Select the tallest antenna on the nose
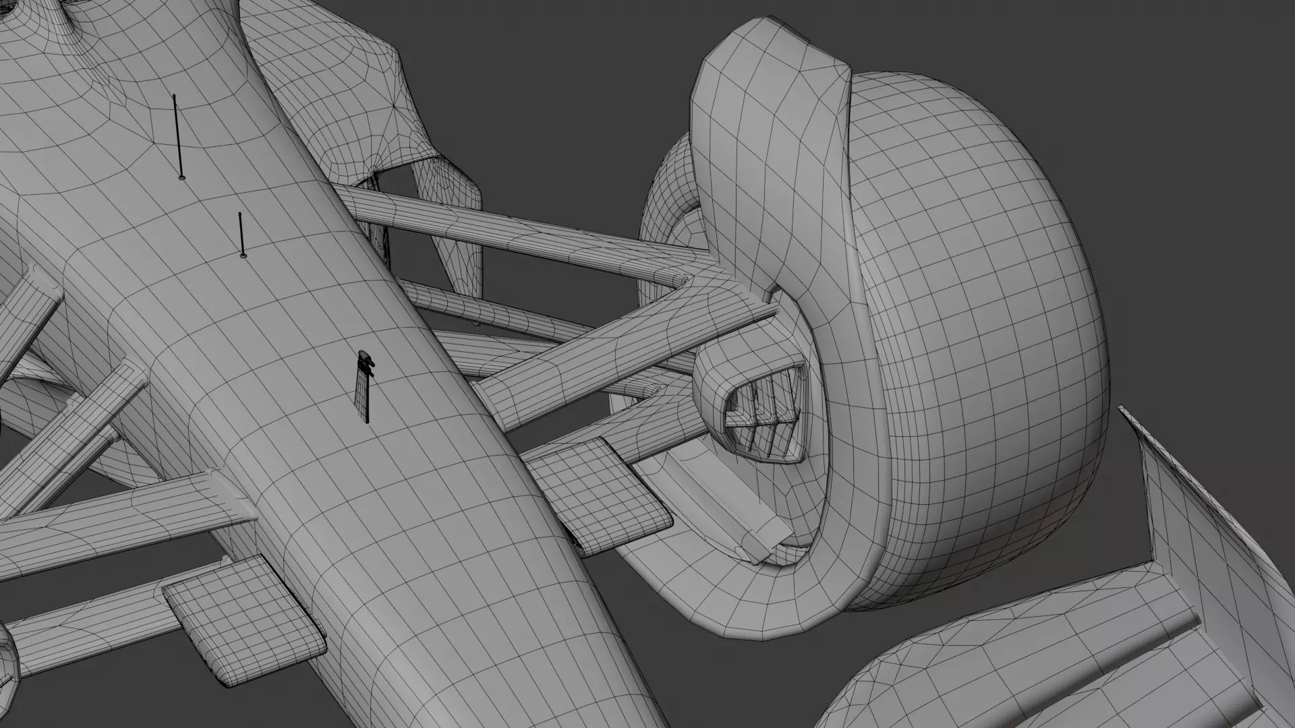The height and width of the screenshot is (728, 1295). [x=178, y=138]
